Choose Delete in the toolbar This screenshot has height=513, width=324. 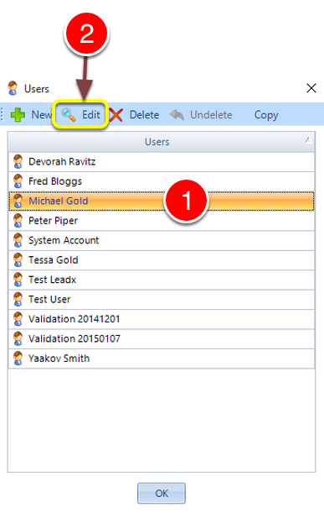[144, 115]
